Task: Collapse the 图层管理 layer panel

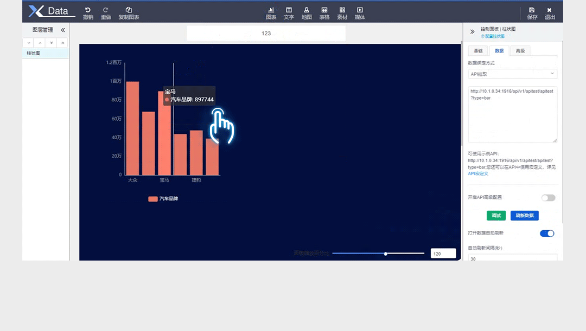Action: click(x=63, y=30)
